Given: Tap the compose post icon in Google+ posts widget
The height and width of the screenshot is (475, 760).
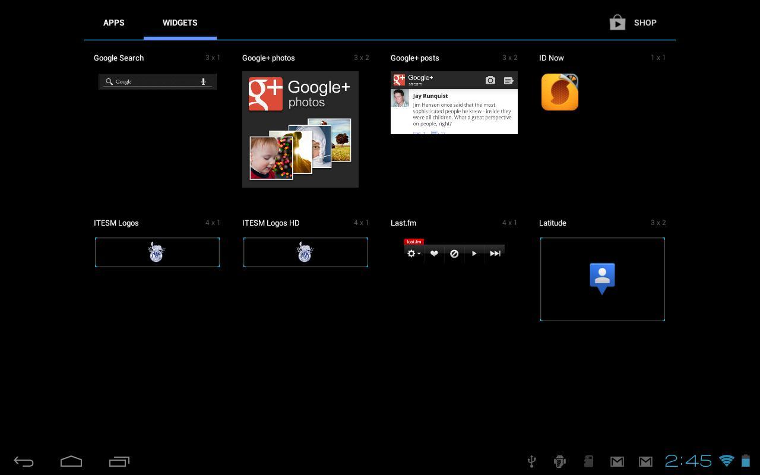Looking at the screenshot, I should 508,80.
